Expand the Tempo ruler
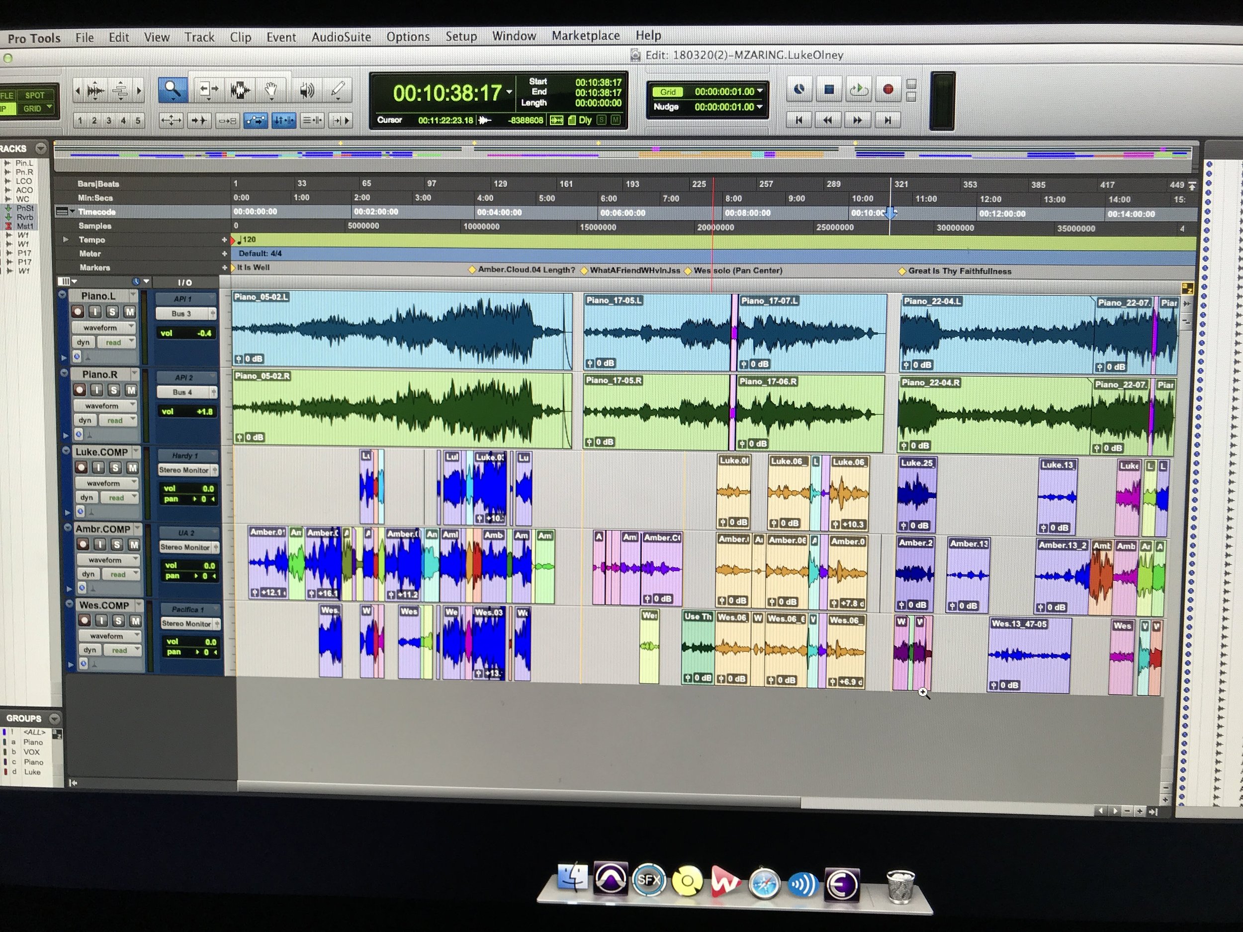 coord(65,239)
